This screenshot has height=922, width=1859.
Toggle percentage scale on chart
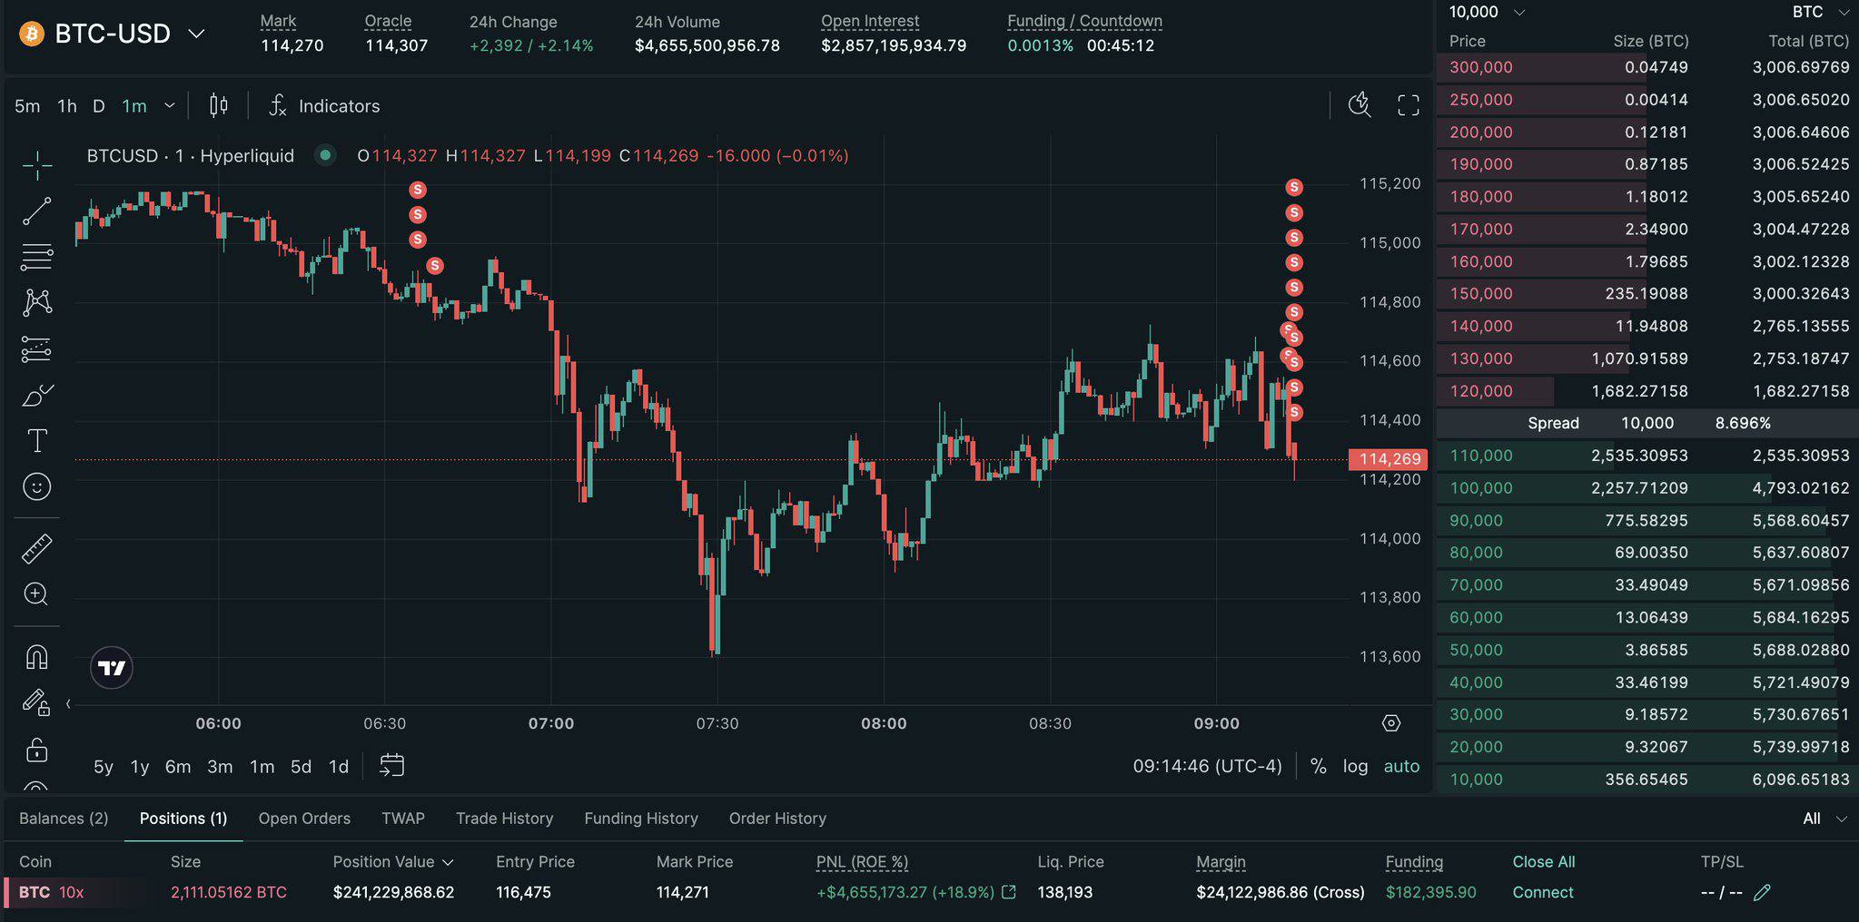(x=1318, y=766)
